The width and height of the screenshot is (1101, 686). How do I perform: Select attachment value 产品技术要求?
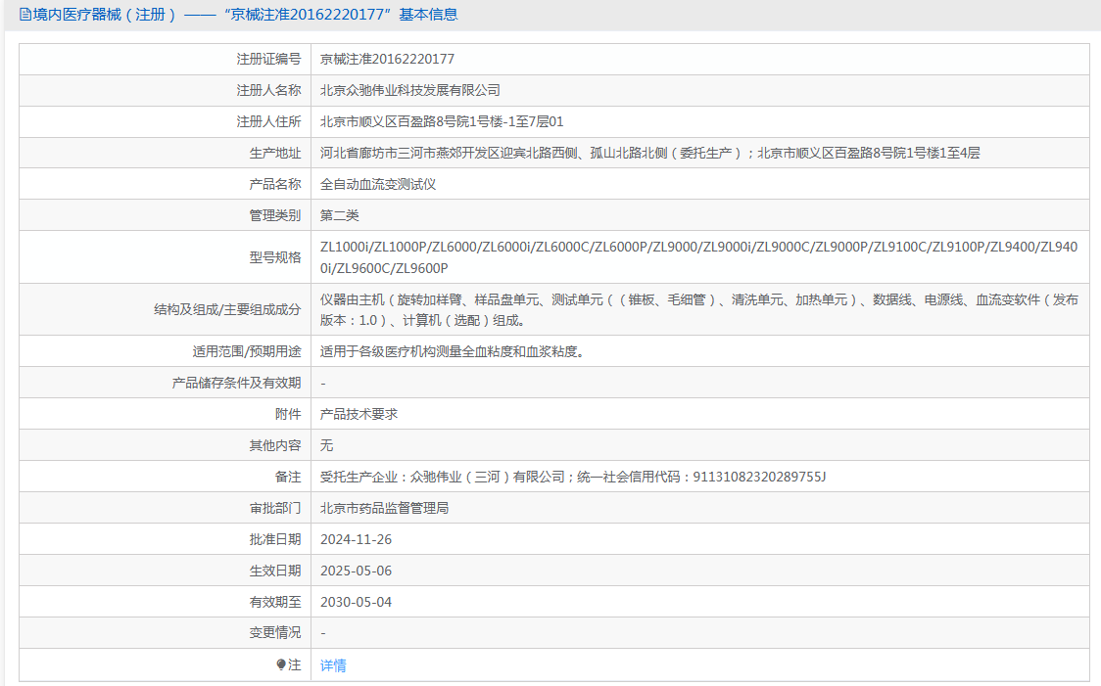click(x=359, y=414)
